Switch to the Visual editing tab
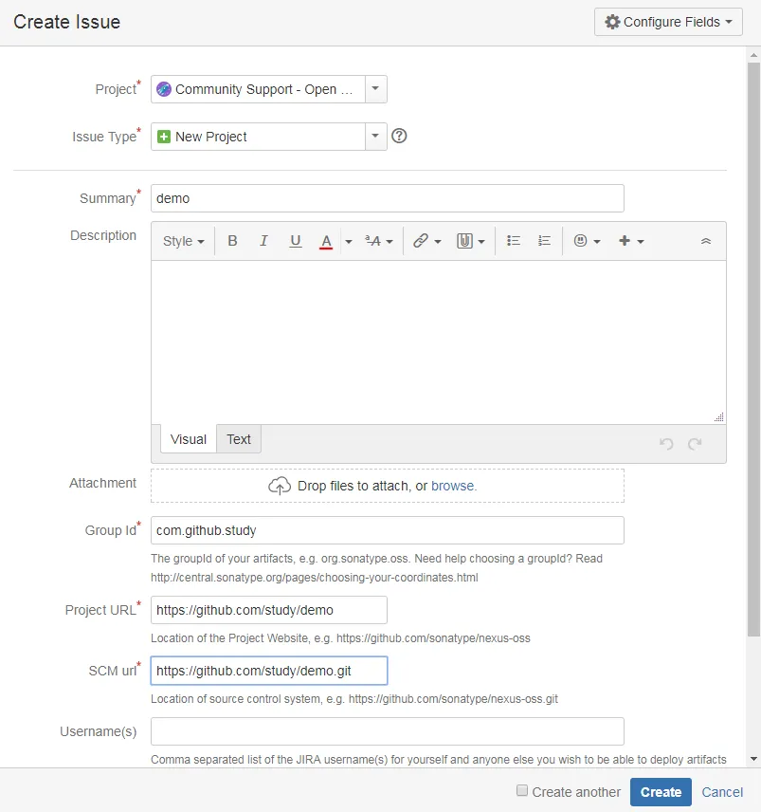The image size is (761, 812). [x=188, y=438]
